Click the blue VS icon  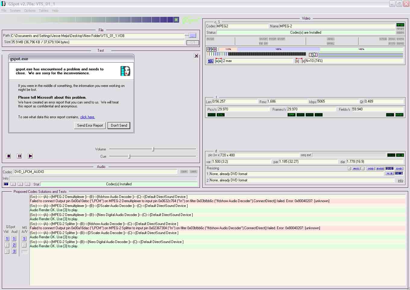(x=210, y=61)
